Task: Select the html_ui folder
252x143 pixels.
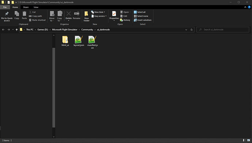Action: click(65, 41)
